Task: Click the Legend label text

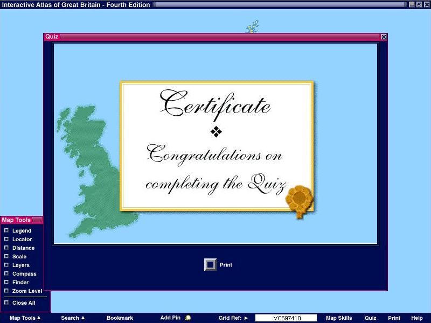Action: click(x=22, y=231)
